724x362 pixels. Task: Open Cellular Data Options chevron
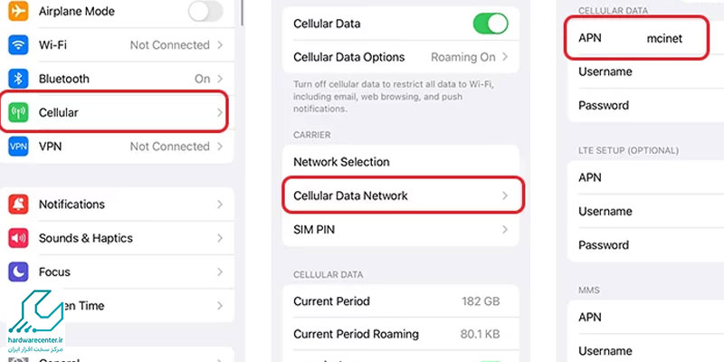pos(505,57)
